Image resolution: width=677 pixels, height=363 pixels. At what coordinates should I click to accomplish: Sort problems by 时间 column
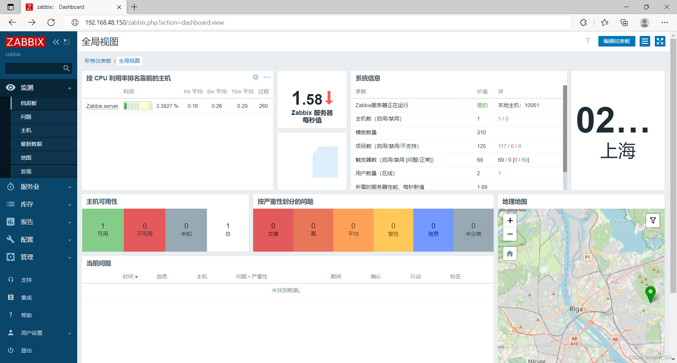click(x=130, y=277)
